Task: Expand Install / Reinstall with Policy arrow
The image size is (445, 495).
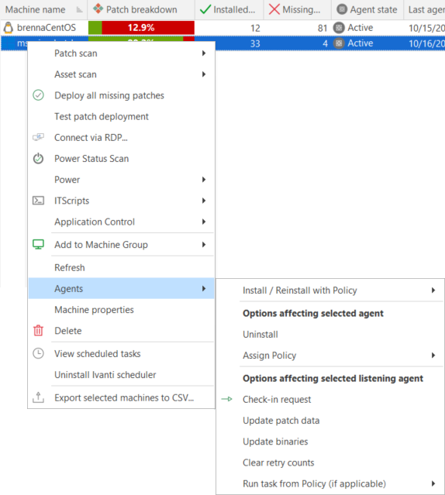Action: pos(433,290)
